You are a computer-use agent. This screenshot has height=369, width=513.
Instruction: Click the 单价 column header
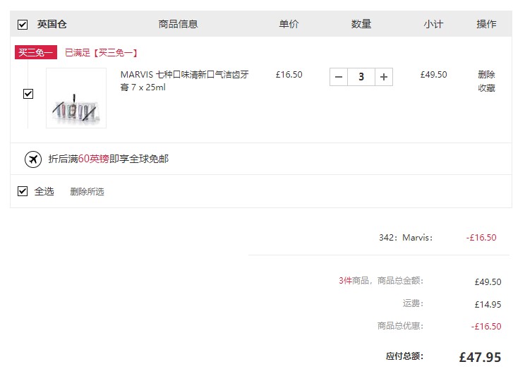click(x=289, y=24)
